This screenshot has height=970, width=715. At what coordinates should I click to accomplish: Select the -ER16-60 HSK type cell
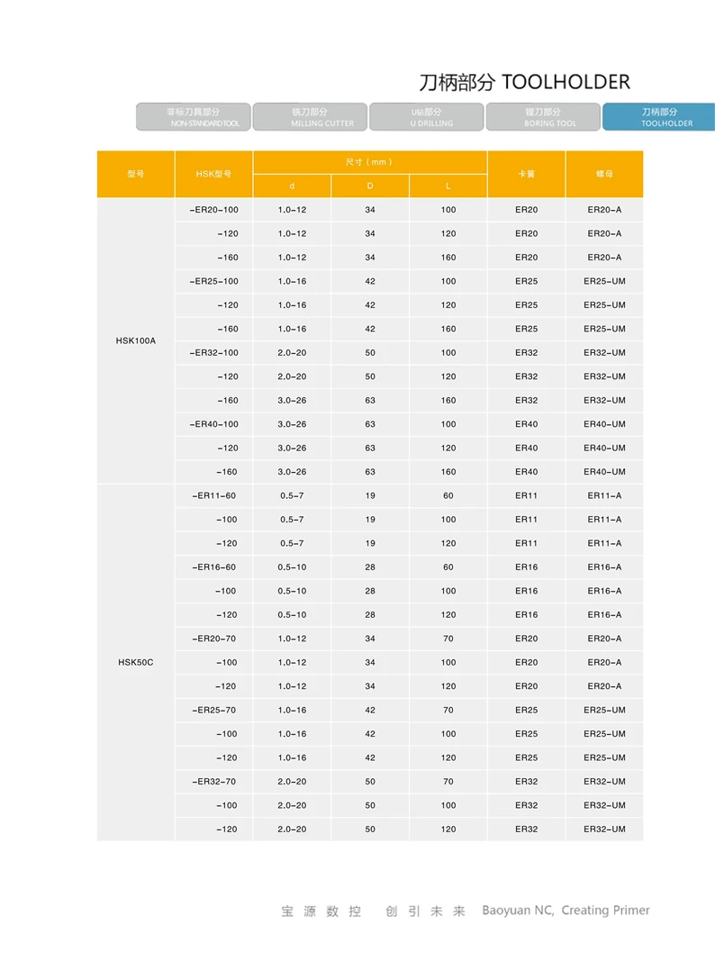pyautogui.click(x=214, y=567)
